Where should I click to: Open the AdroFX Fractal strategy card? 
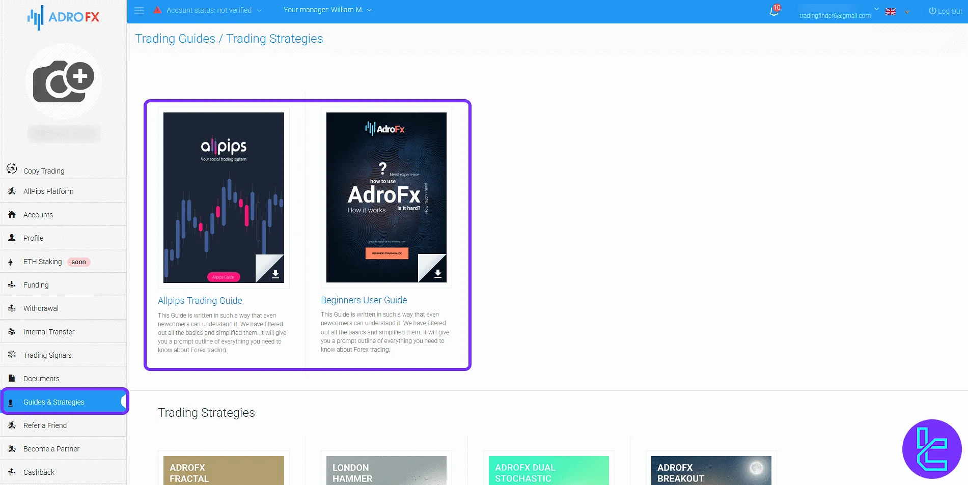point(224,470)
